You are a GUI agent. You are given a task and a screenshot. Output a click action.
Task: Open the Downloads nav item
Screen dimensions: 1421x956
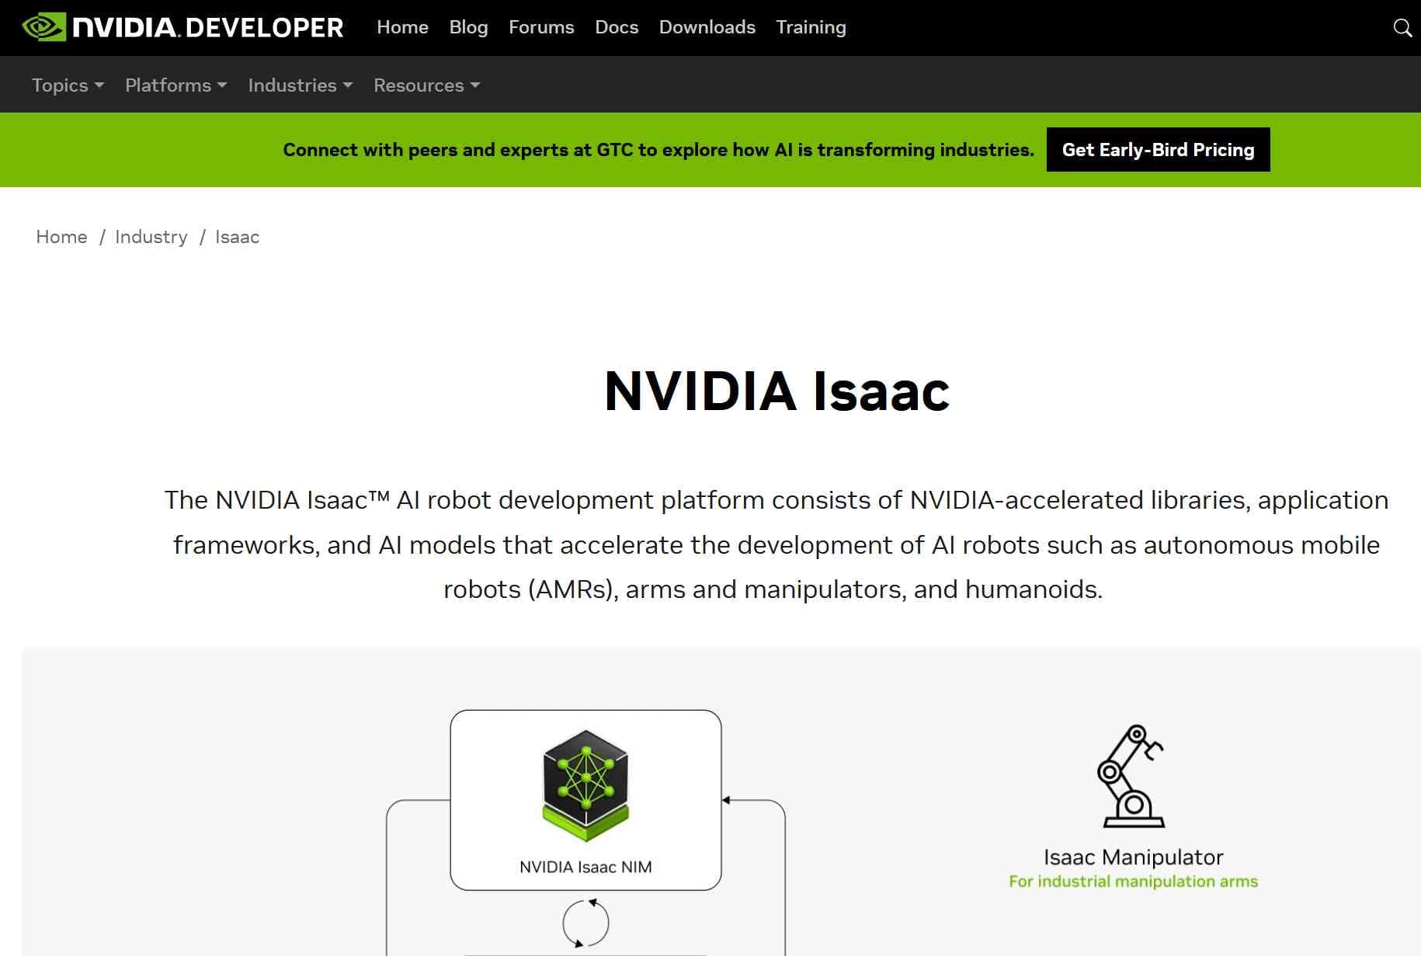tap(707, 27)
